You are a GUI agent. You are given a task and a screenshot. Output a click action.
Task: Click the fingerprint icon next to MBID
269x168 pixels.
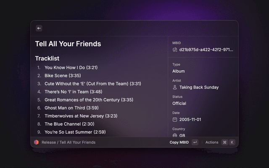pos(175,50)
